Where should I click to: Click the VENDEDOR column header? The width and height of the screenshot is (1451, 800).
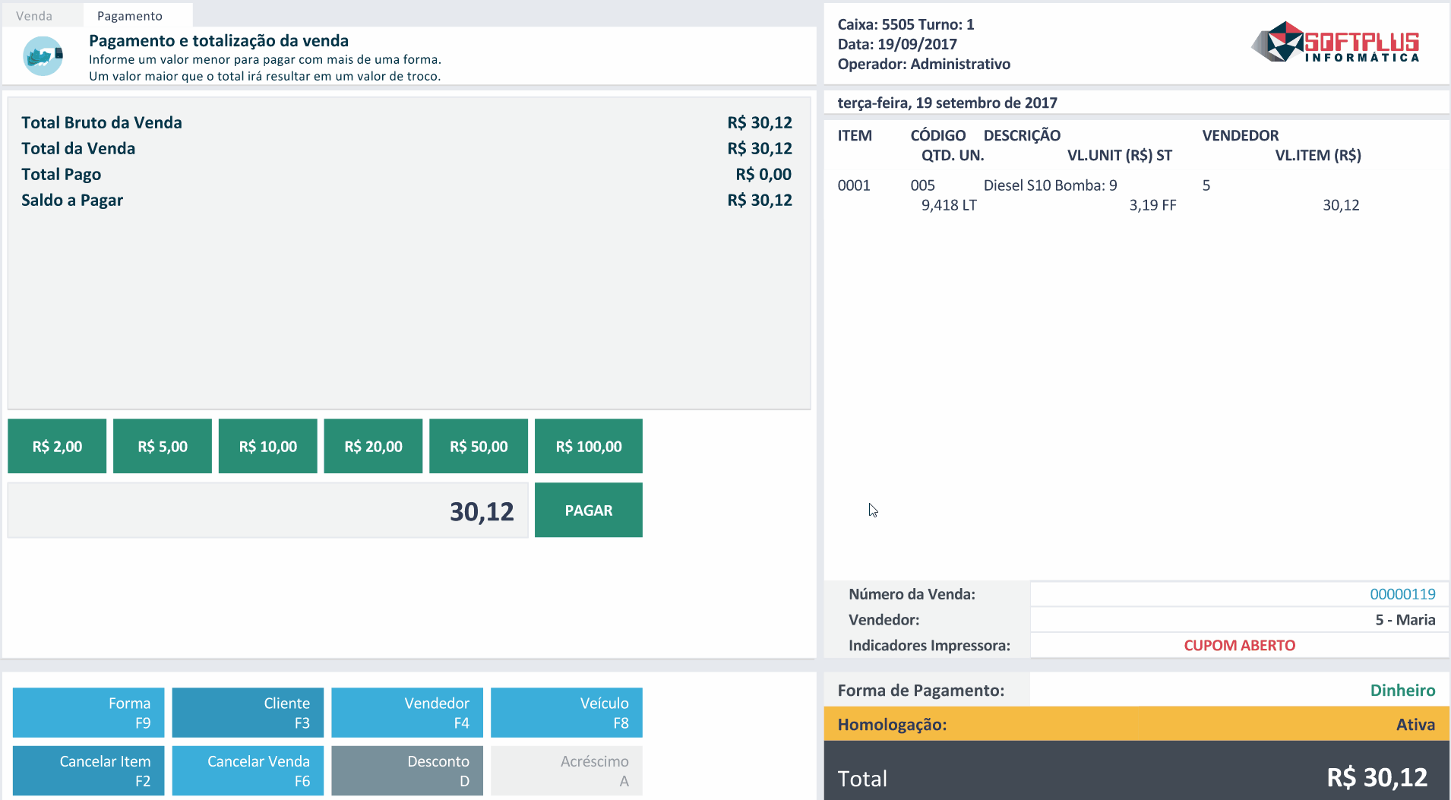click(1240, 135)
